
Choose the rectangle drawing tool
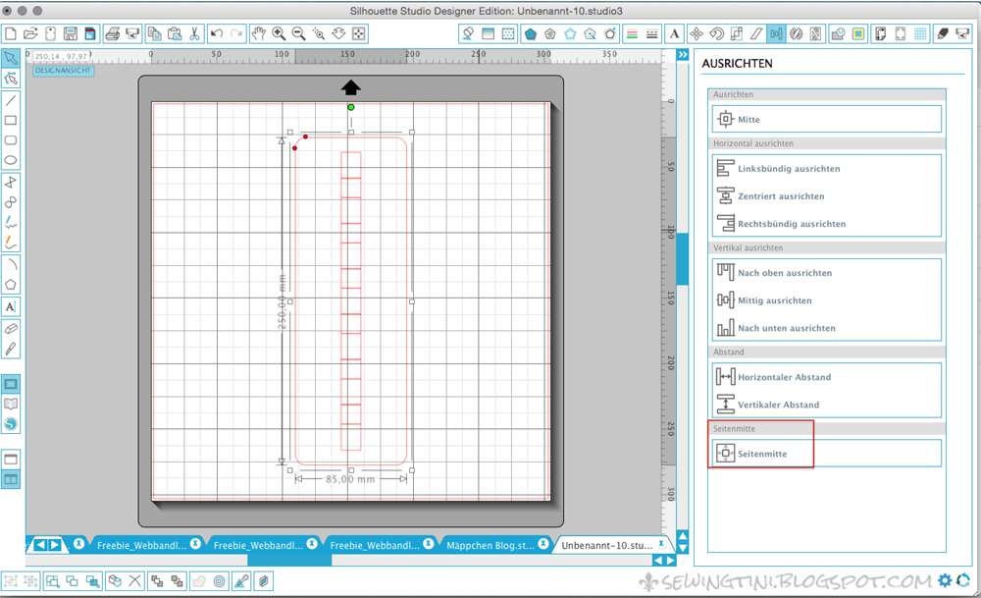[x=11, y=120]
